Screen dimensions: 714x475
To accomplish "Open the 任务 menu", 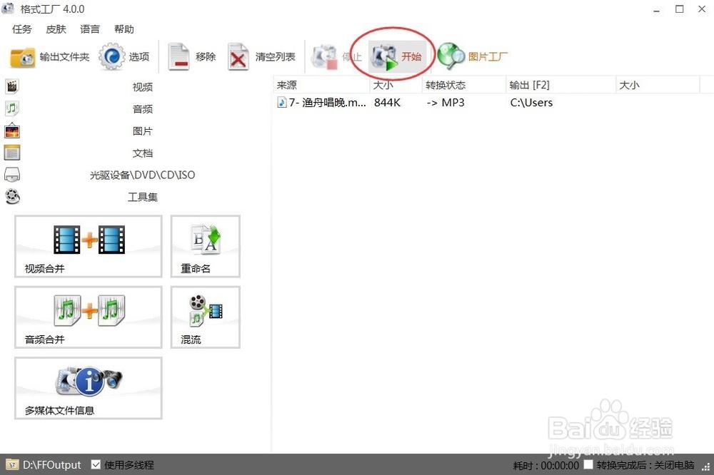I will point(21,29).
